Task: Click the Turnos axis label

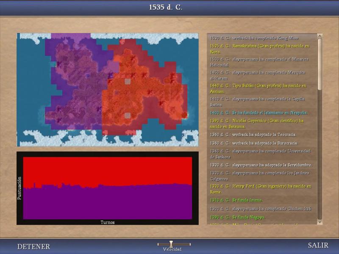Action: 107,222
